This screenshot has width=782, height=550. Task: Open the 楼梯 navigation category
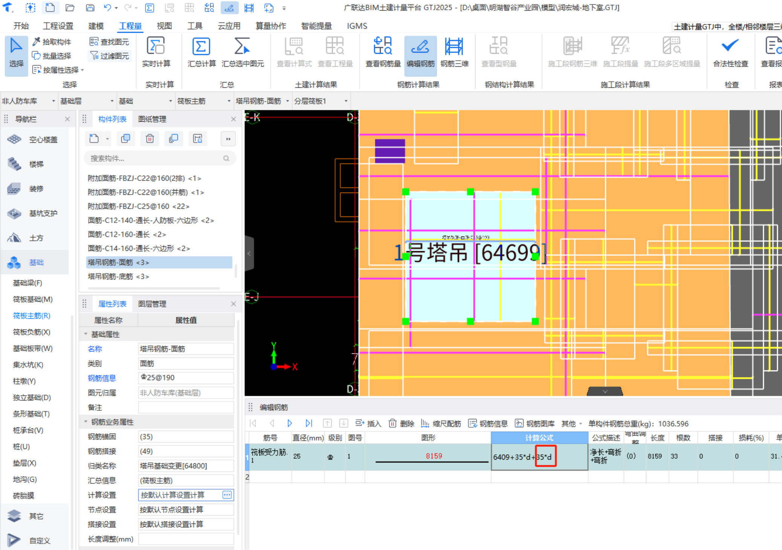point(35,164)
